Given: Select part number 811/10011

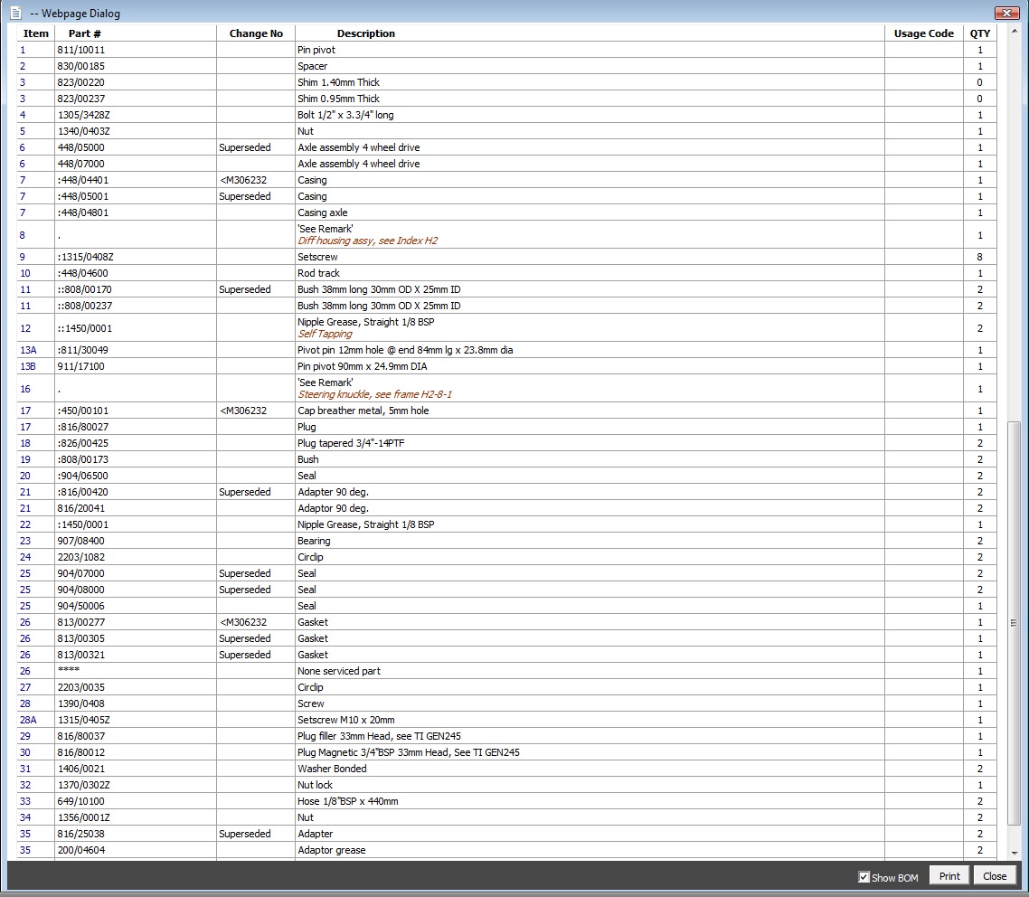Looking at the screenshot, I should click(80, 50).
